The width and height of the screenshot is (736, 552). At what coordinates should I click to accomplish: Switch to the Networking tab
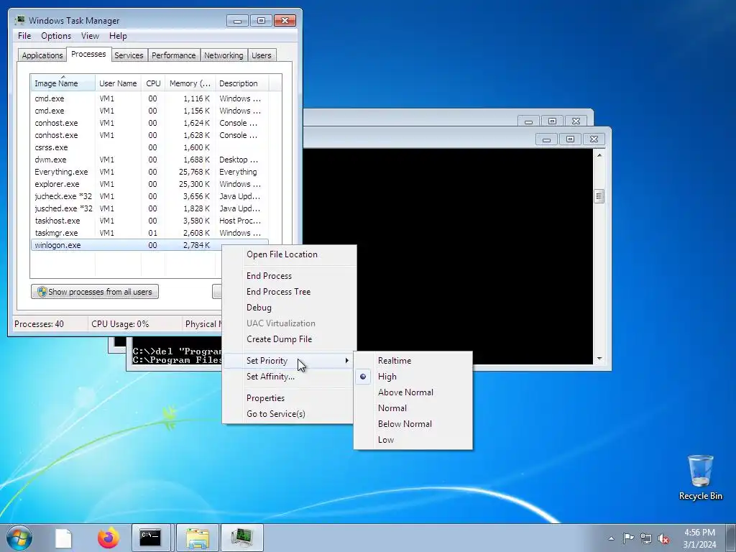click(x=224, y=55)
